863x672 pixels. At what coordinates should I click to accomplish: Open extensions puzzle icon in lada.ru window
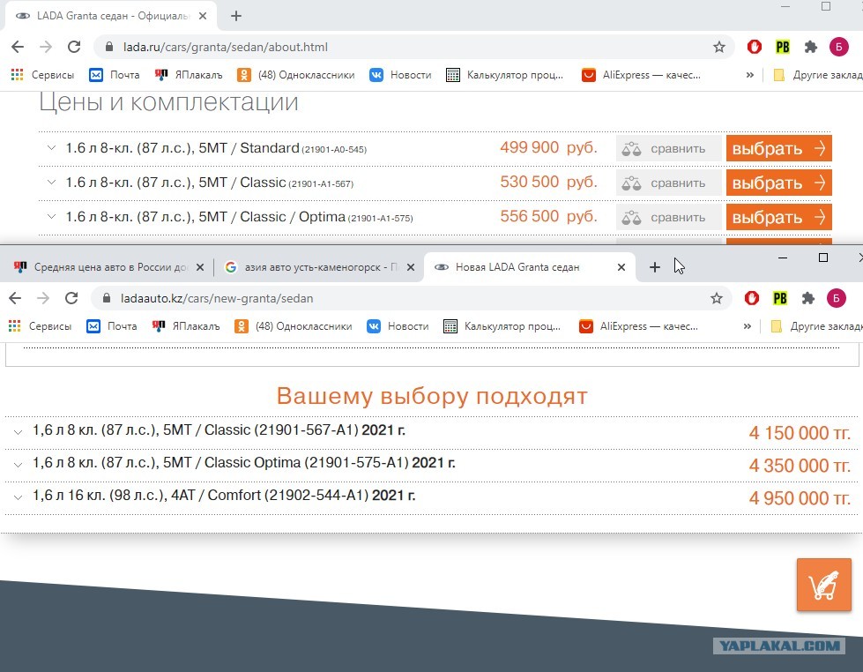click(x=810, y=47)
